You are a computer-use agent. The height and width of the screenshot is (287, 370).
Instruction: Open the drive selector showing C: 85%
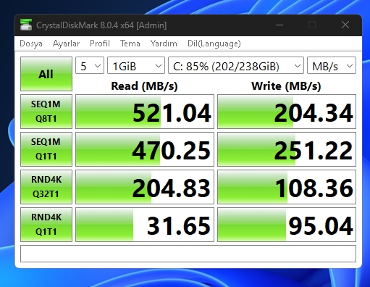tap(236, 65)
